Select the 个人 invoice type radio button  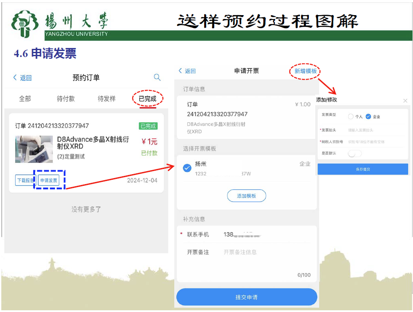(351, 116)
